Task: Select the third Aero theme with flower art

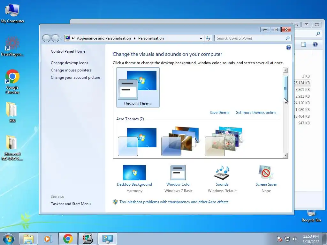Action: (224, 142)
